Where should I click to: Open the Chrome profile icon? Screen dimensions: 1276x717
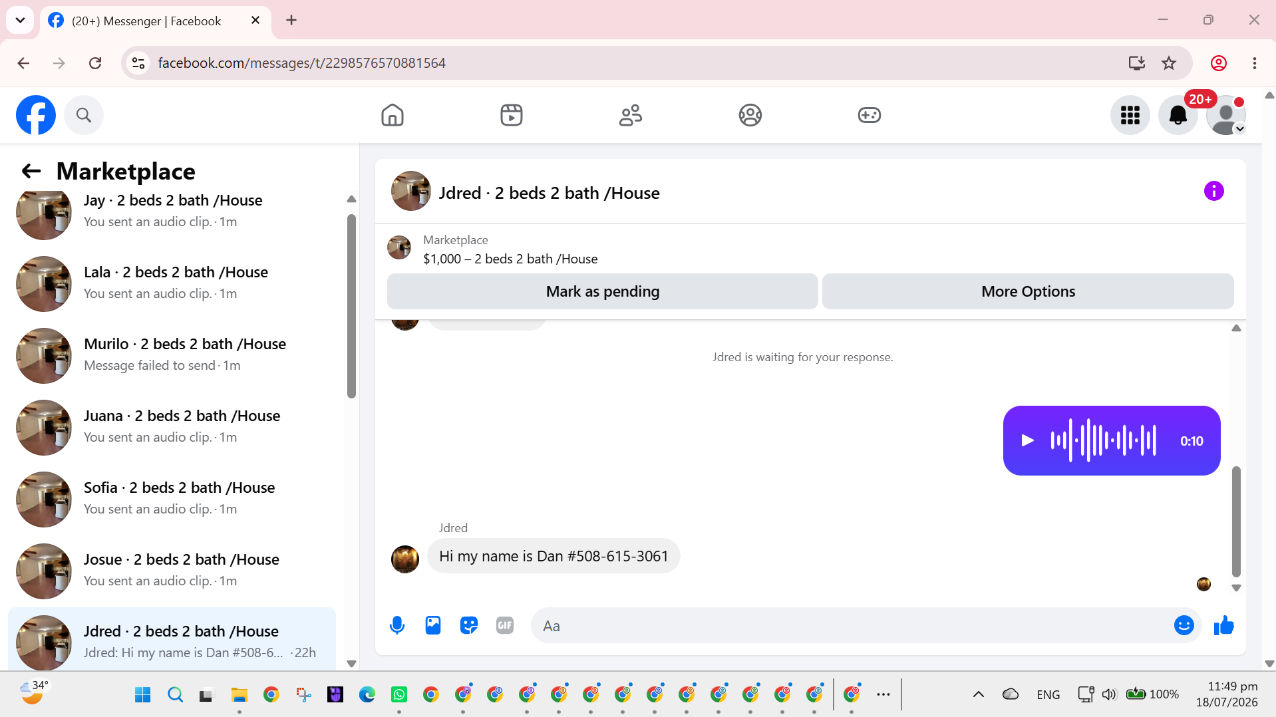[1219, 63]
